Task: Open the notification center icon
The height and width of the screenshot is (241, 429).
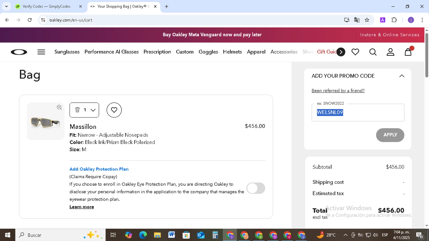Action: (x=420, y=235)
